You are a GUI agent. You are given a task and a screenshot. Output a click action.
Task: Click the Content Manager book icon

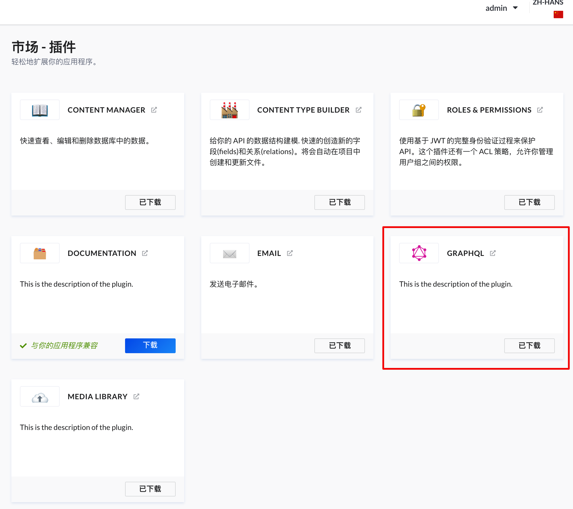[40, 110]
